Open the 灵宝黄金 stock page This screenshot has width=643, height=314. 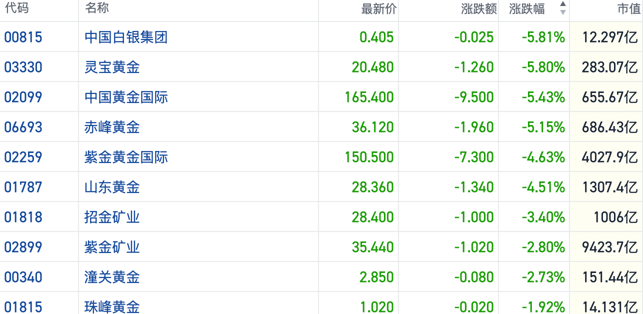coord(112,67)
